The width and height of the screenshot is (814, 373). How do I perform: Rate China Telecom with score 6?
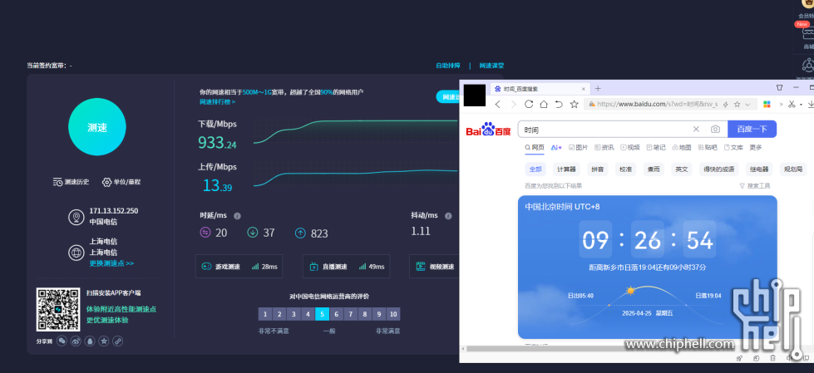[337, 314]
